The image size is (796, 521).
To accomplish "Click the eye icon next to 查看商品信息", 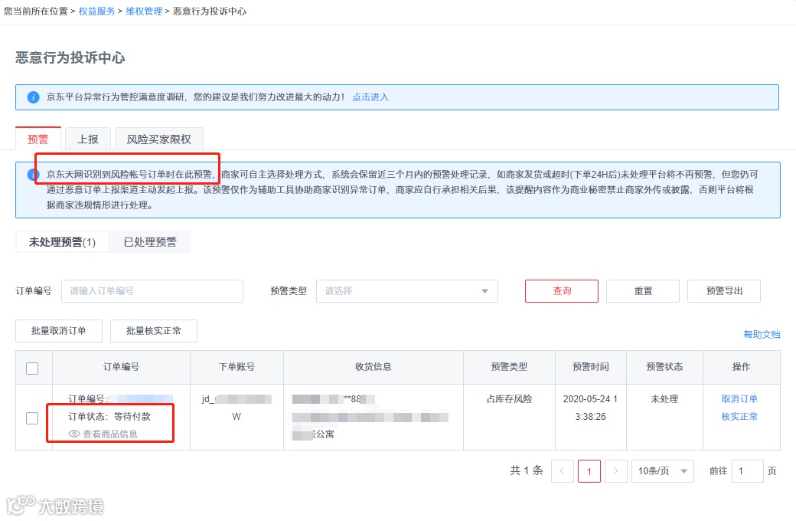I will [x=74, y=434].
